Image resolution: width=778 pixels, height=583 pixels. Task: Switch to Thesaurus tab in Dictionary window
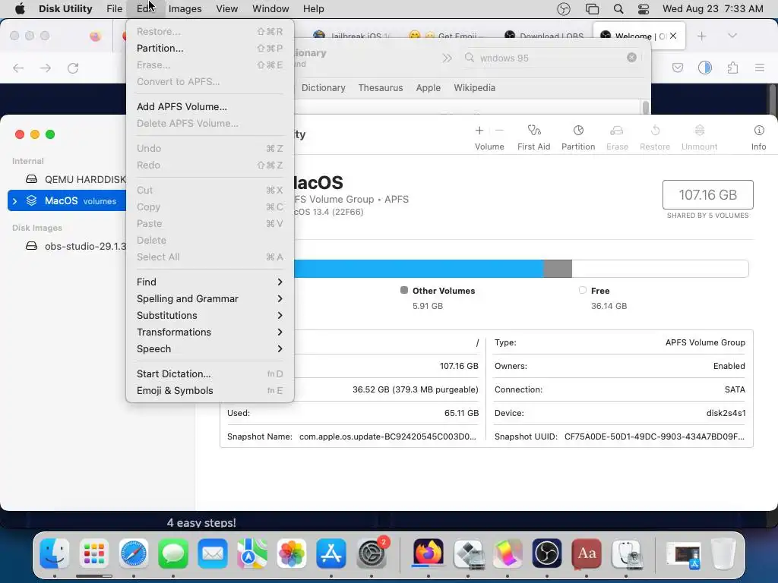[381, 88]
